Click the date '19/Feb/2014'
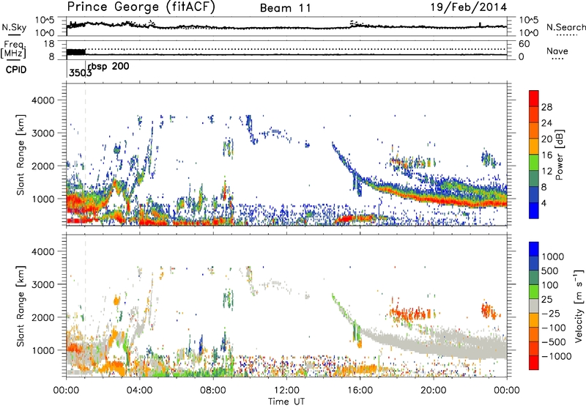Image resolution: width=586 pixels, height=406 pixels. coord(469,7)
